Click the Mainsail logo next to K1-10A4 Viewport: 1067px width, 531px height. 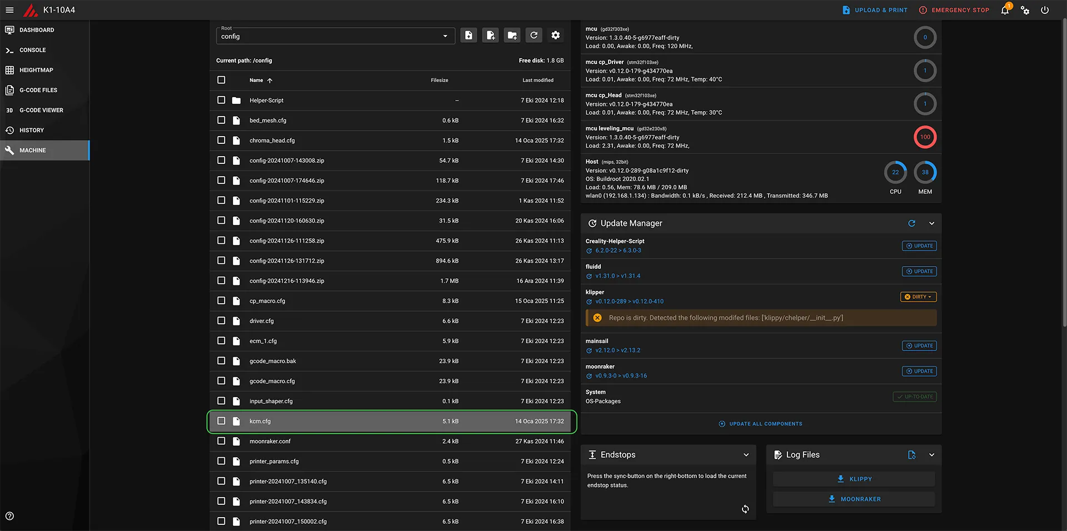pyautogui.click(x=31, y=10)
